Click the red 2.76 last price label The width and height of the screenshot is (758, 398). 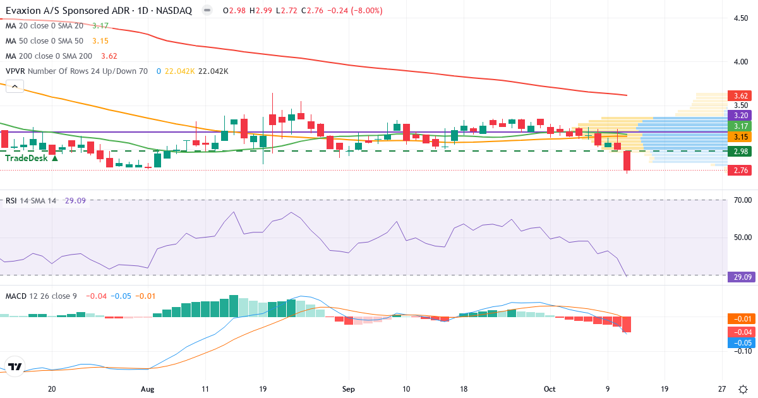pyautogui.click(x=741, y=170)
